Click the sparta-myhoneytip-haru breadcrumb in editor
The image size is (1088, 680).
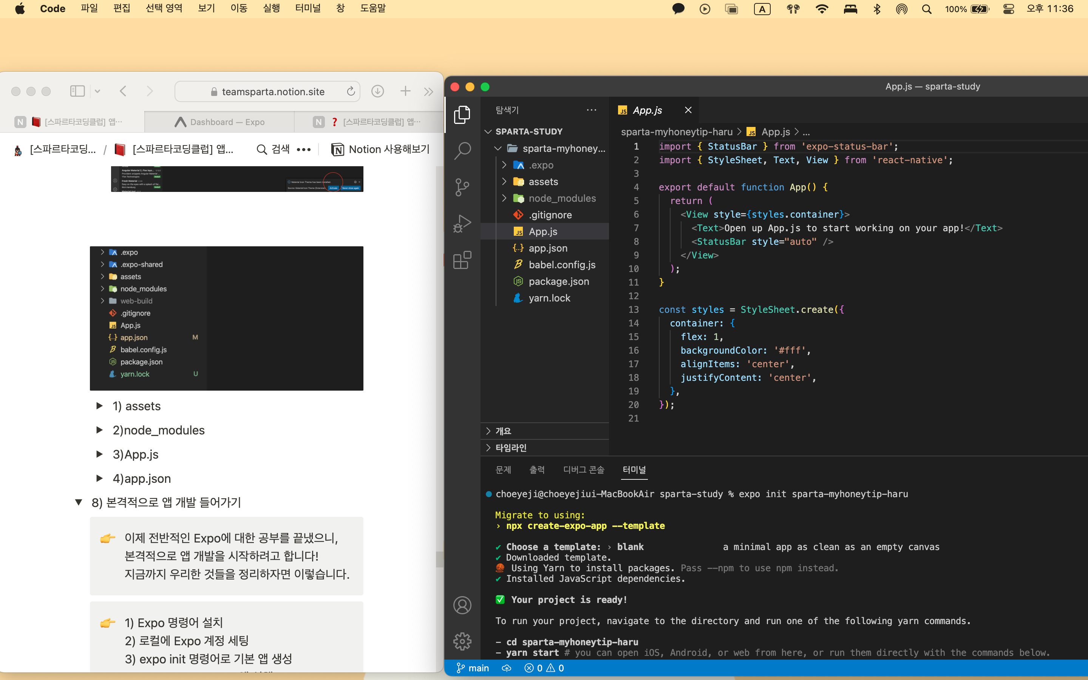tap(677, 132)
